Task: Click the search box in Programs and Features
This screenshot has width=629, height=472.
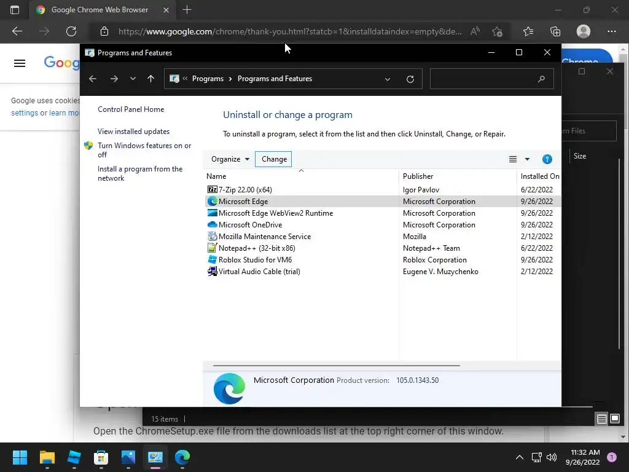Action: tap(492, 79)
